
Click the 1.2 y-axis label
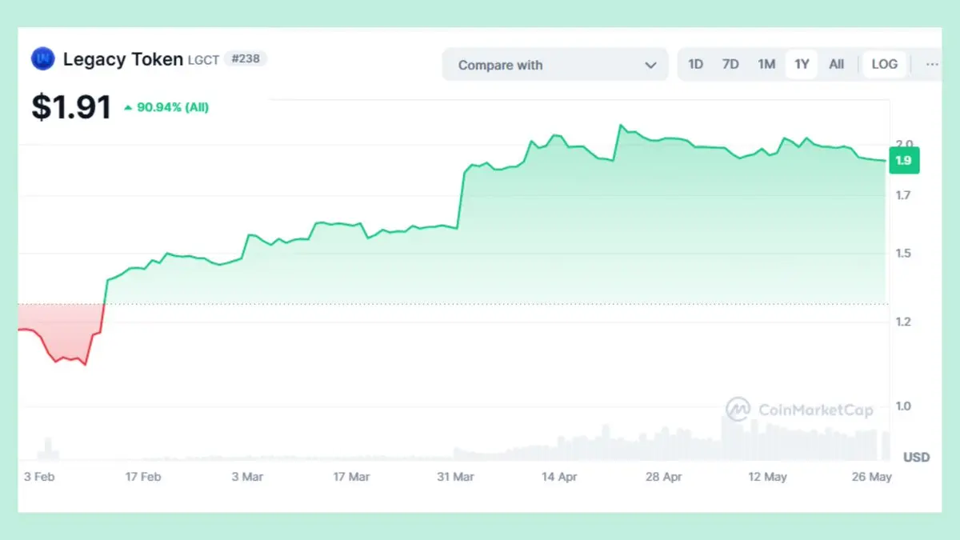tap(904, 322)
